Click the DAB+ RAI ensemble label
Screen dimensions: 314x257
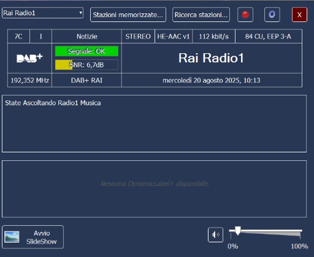[86, 80]
